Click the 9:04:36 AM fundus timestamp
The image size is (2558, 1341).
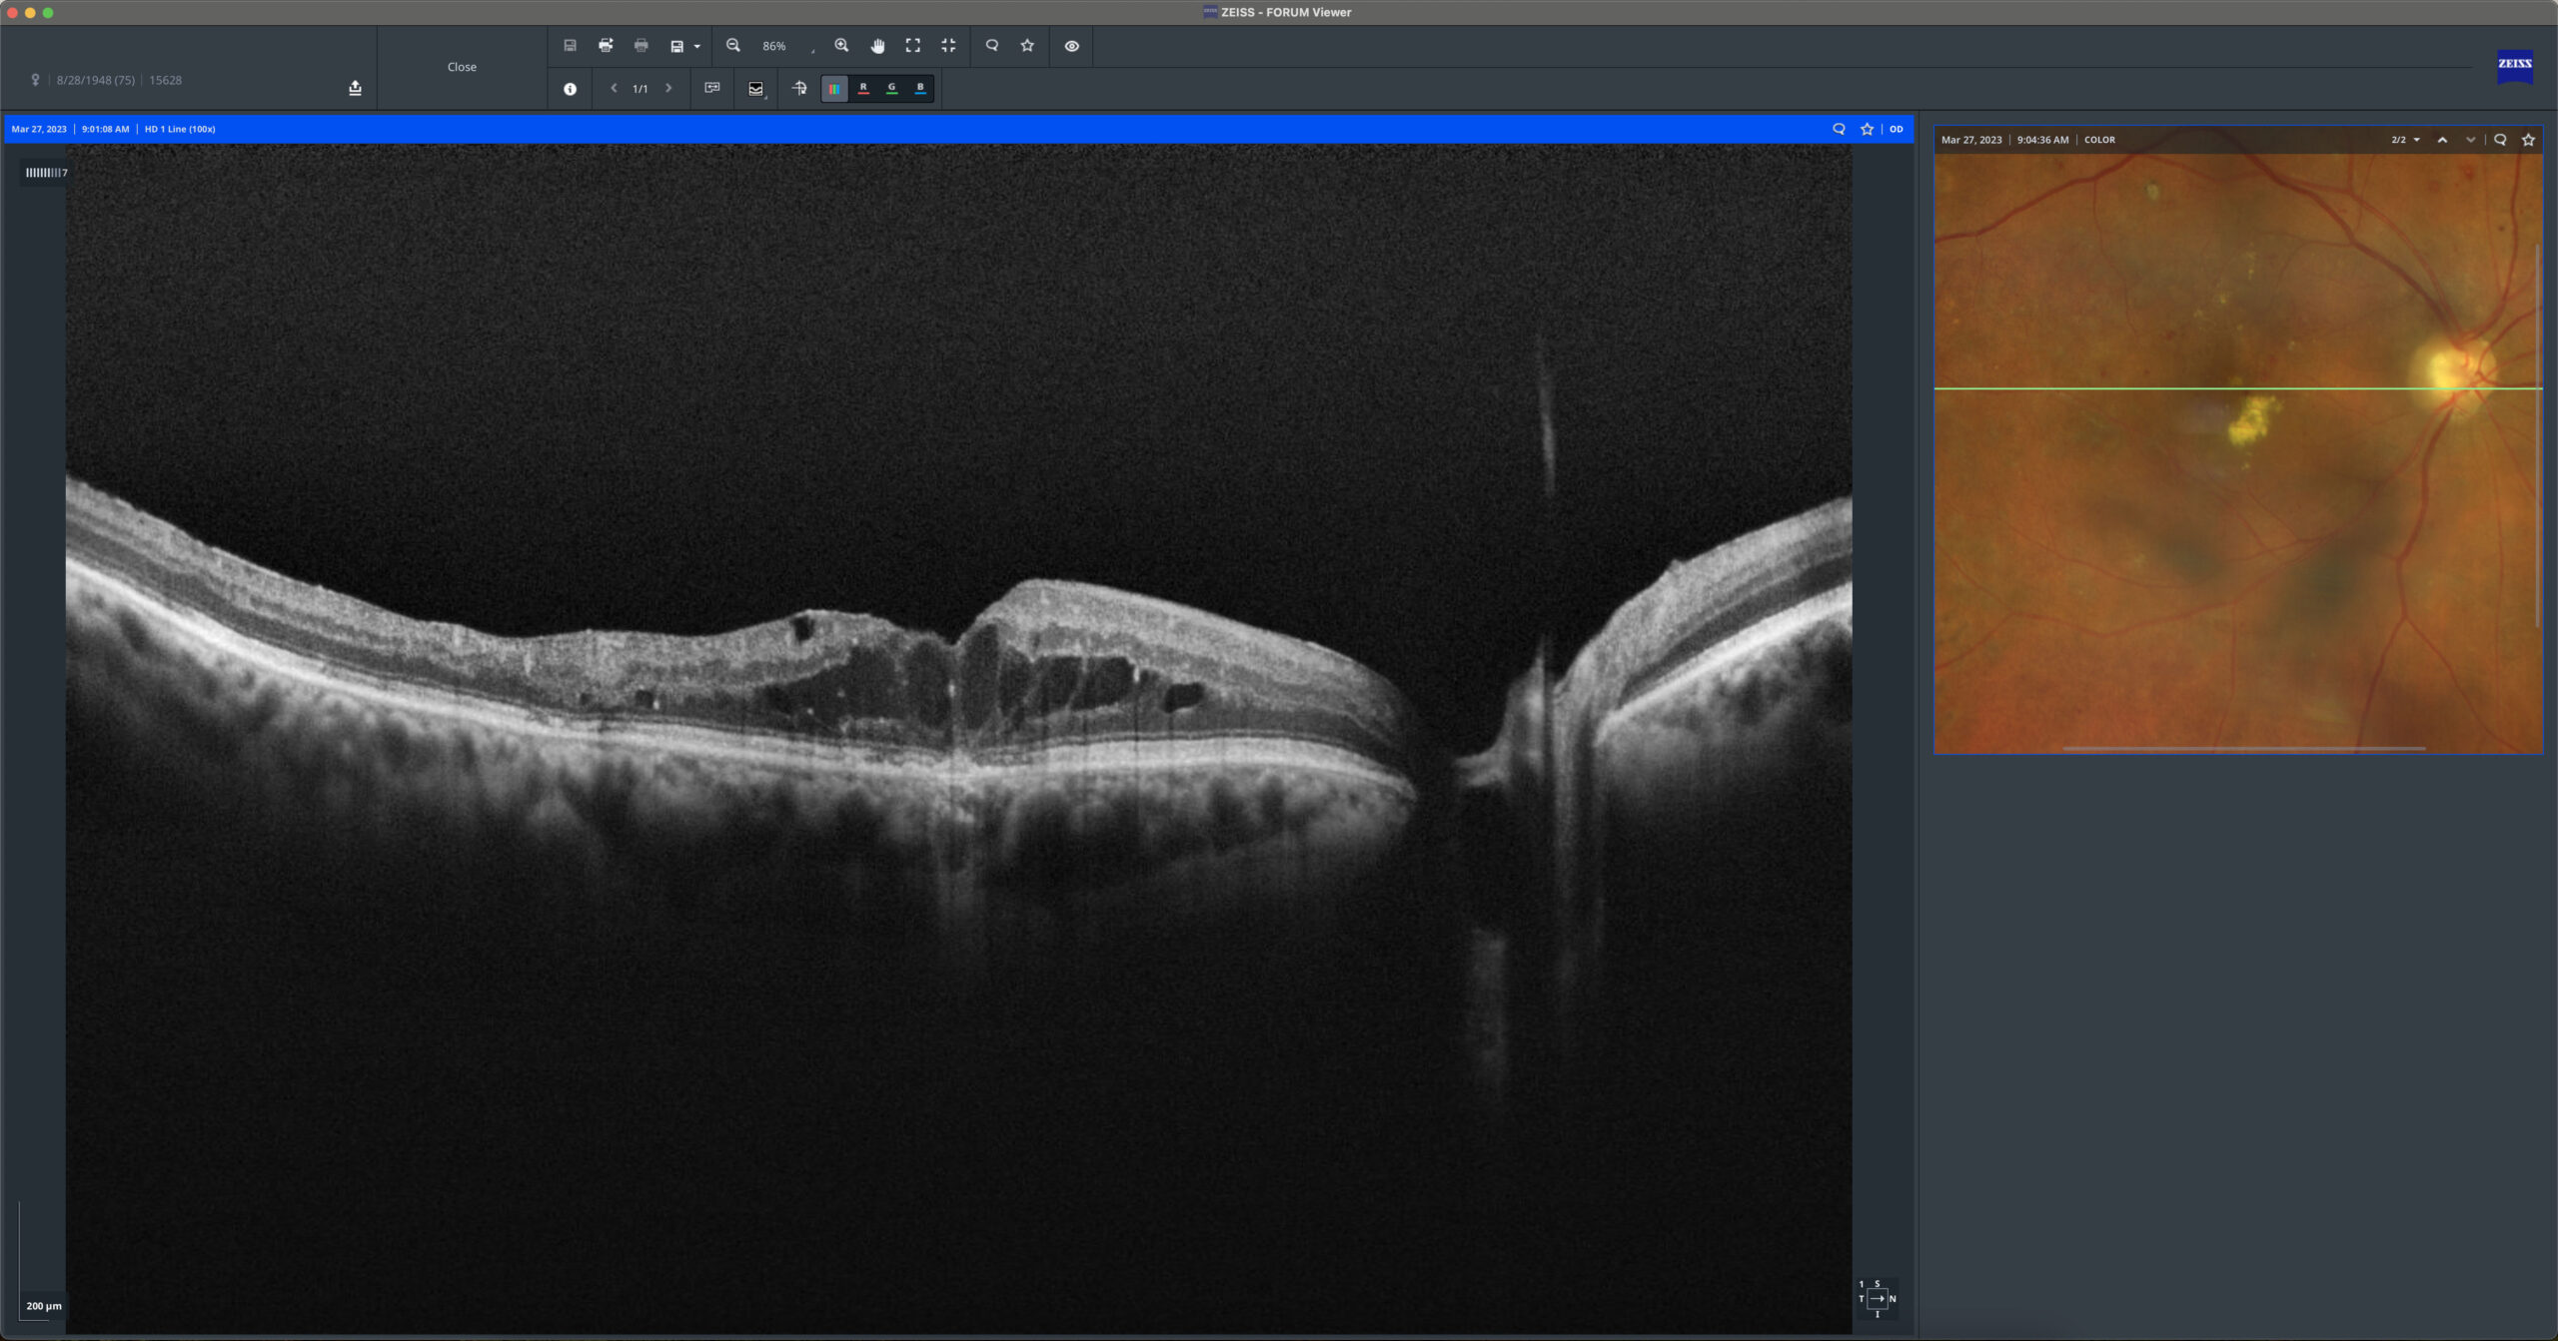click(2042, 140)
